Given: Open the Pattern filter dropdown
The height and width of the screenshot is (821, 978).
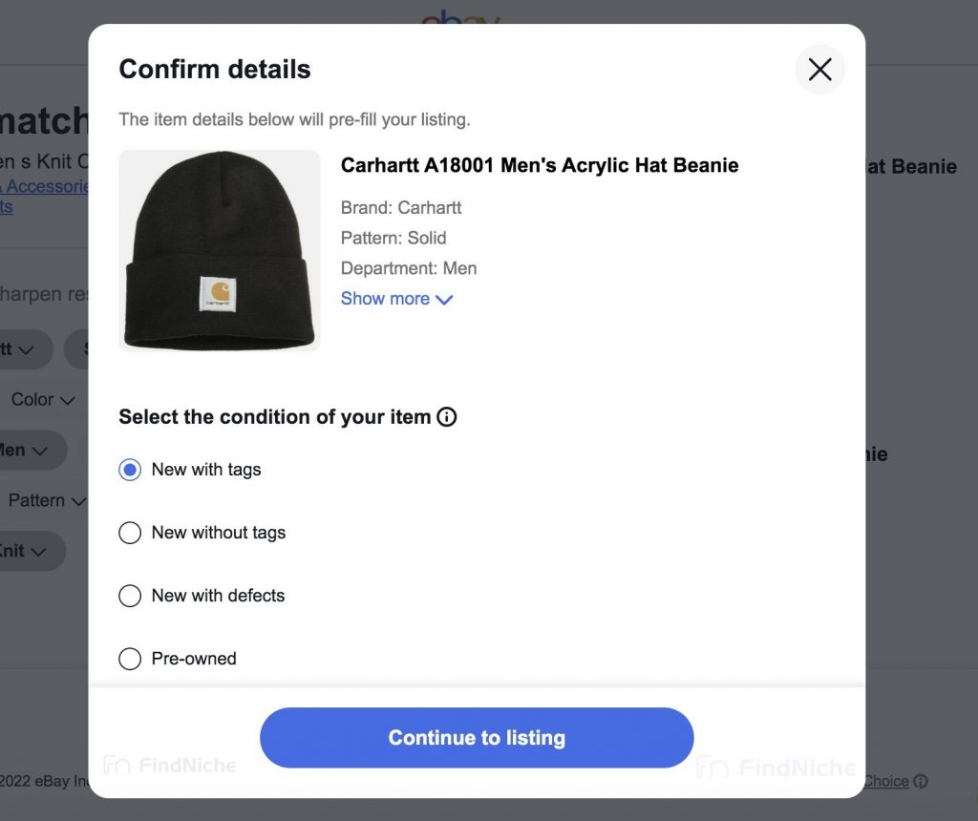Looking at the screenshot, I should pos(47,500).
